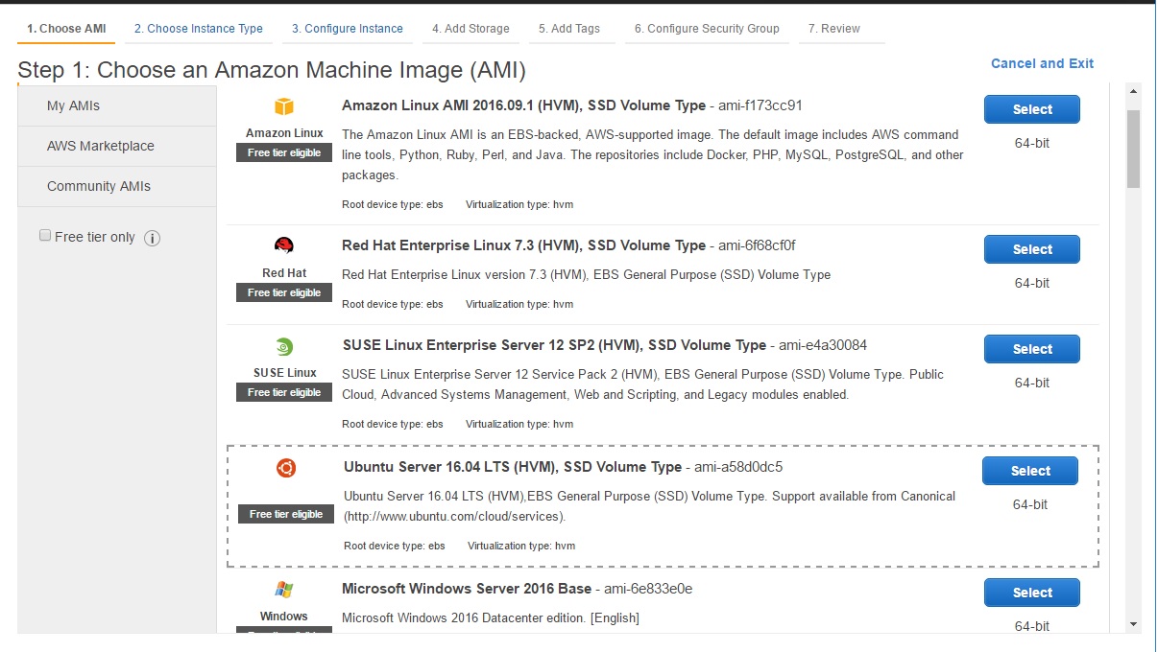The width and height of the screenshot is (1158, 652).
Task: Click the Amazon Linux AMI 2016.09.1 title
Action: tap(523, 105)
